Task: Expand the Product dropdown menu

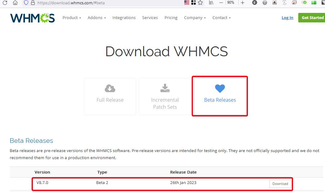Action: click(x=72, y=18)
